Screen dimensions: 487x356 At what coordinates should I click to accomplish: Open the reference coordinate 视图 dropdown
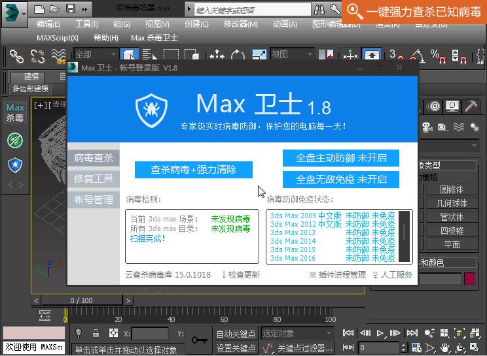pos(292,54)
